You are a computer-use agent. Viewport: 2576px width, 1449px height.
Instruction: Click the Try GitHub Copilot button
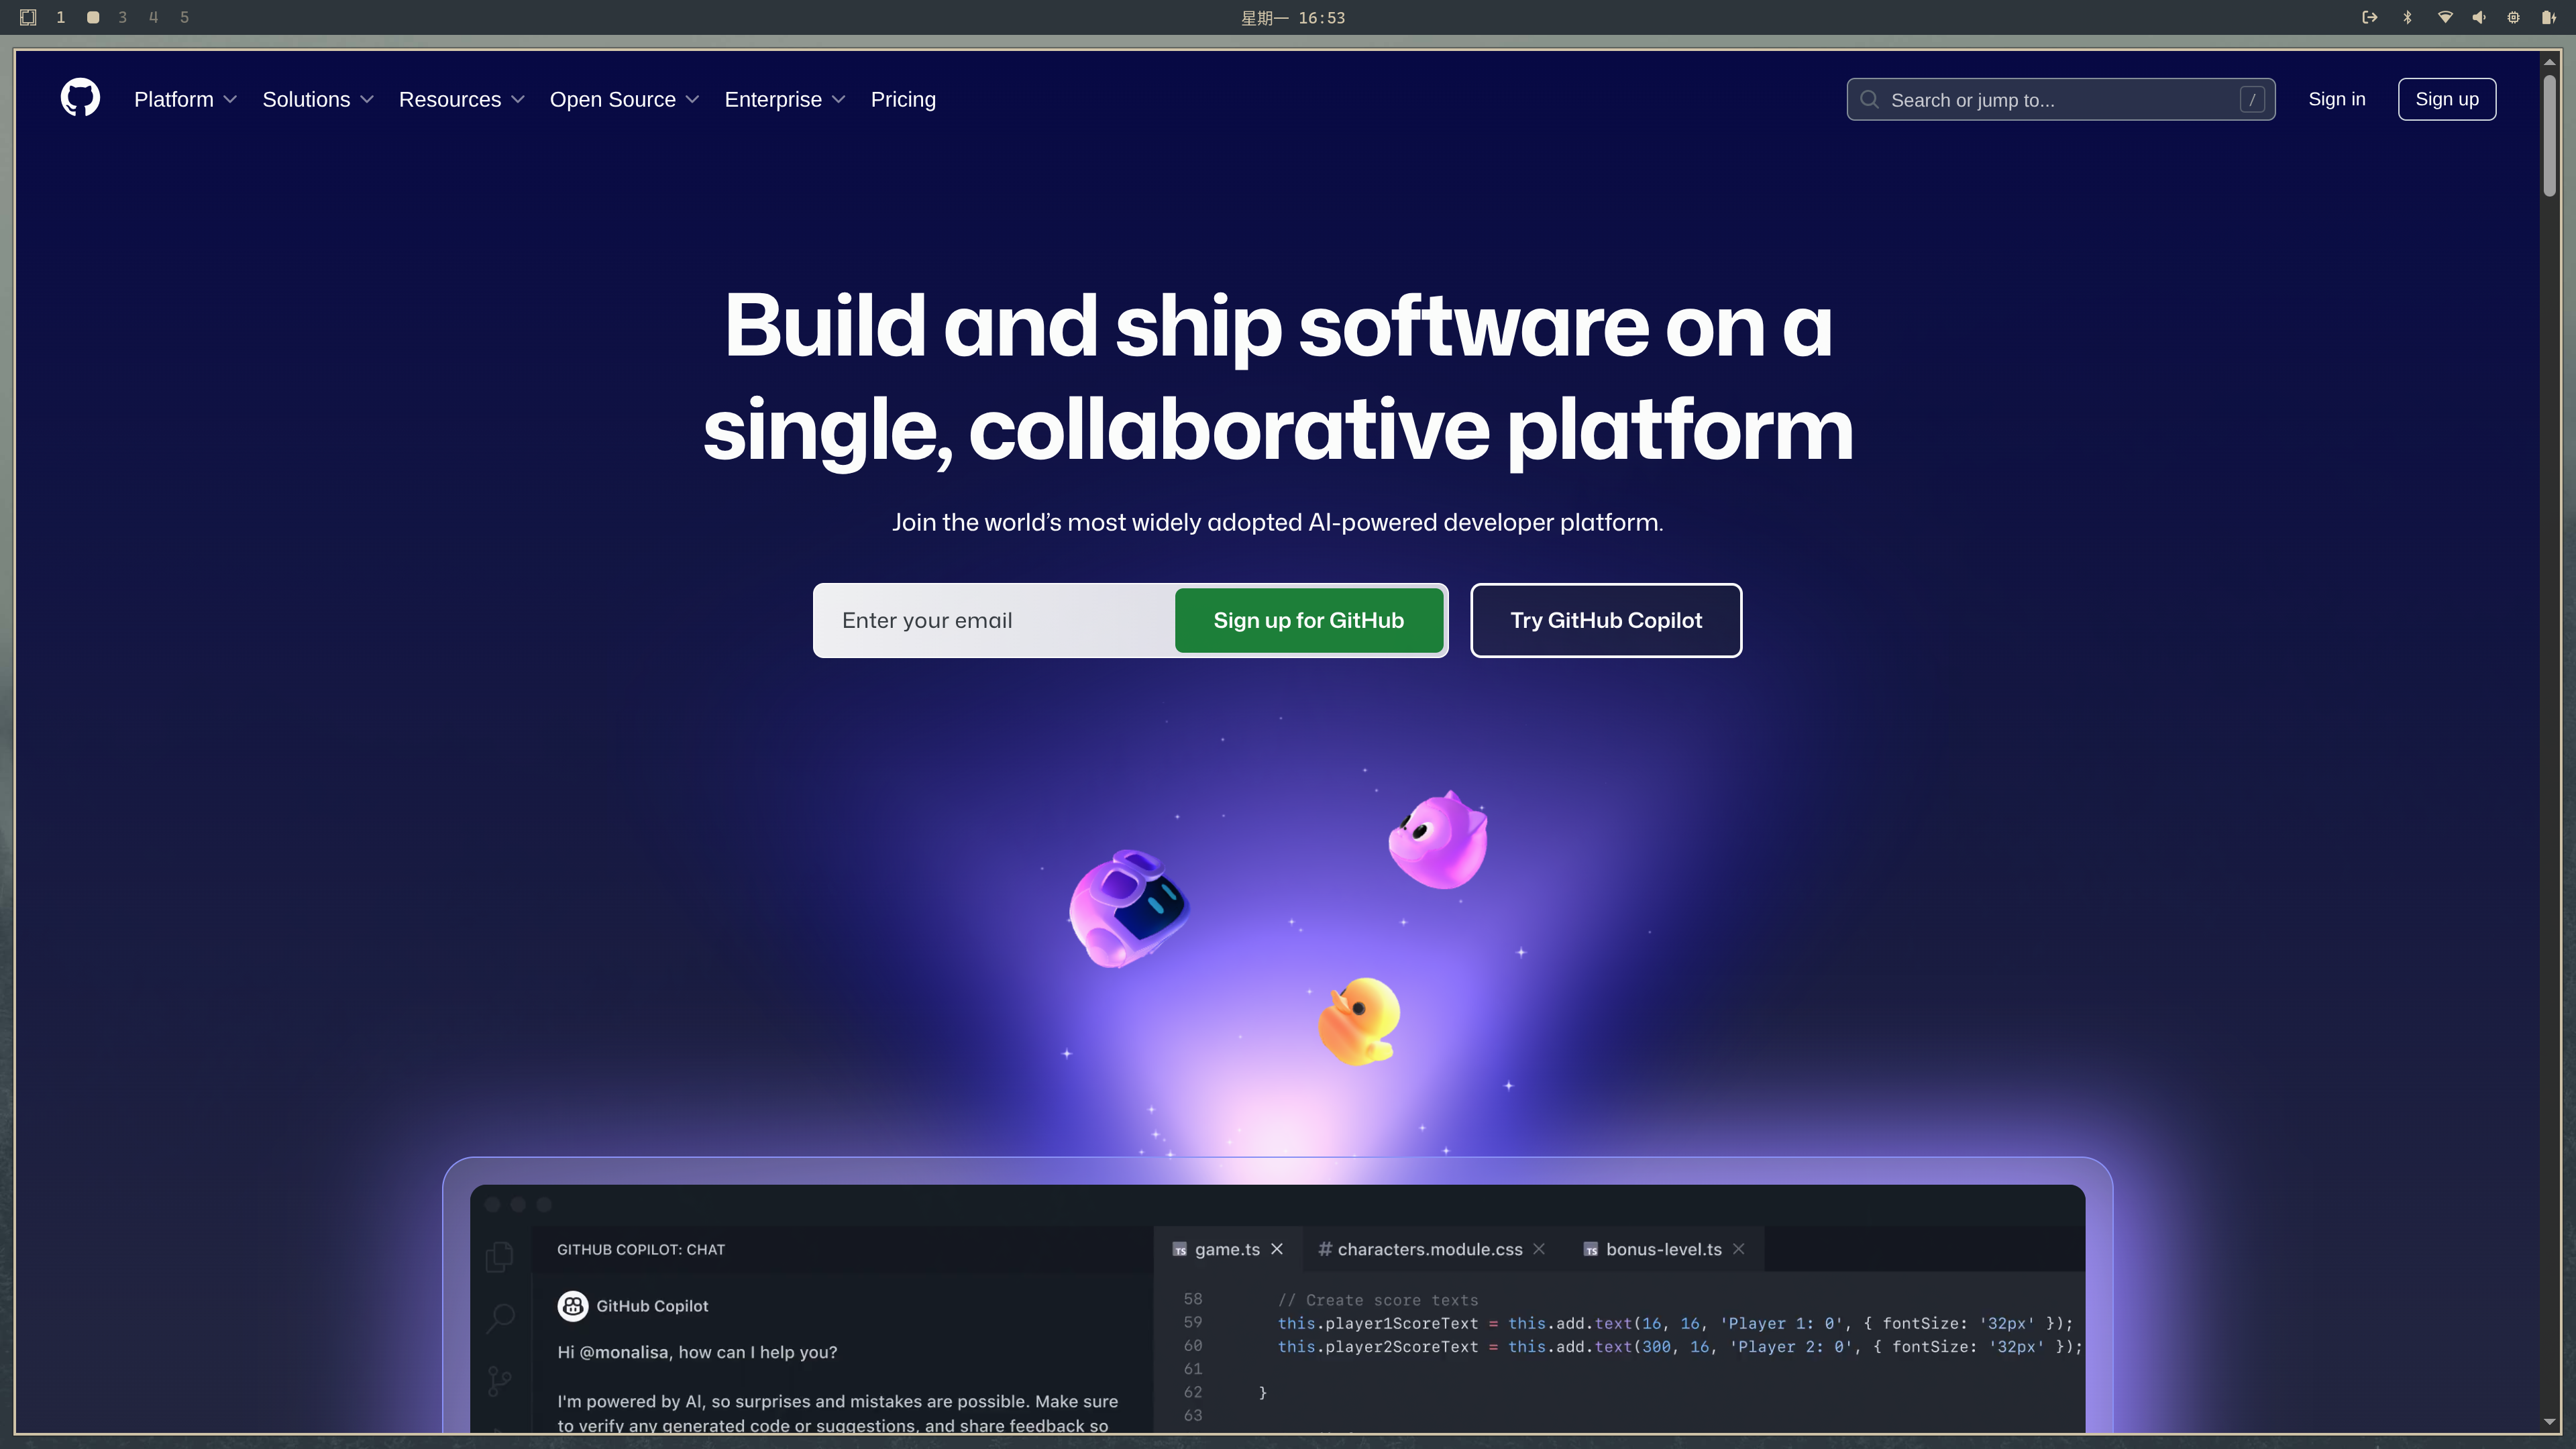click(1606, 620)
